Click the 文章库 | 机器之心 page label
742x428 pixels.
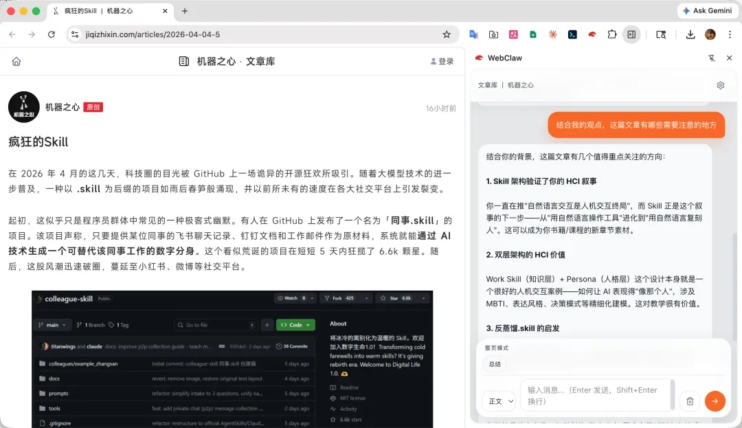click(506, 85)
